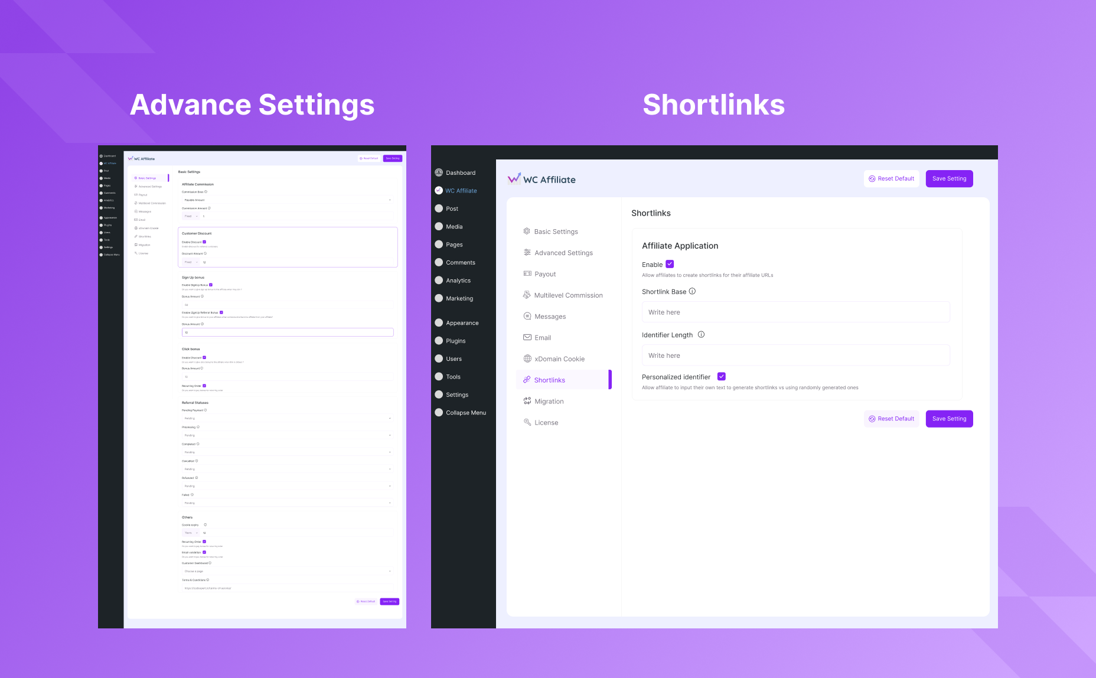The image size is (1096, 678).
Task: Click the Shortlink Base info icon
Action: tap(692, 291)
